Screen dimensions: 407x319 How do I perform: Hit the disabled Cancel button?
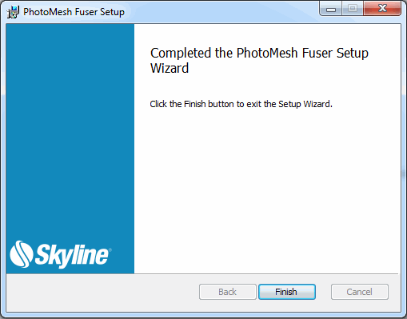click(x=360, y=292)
